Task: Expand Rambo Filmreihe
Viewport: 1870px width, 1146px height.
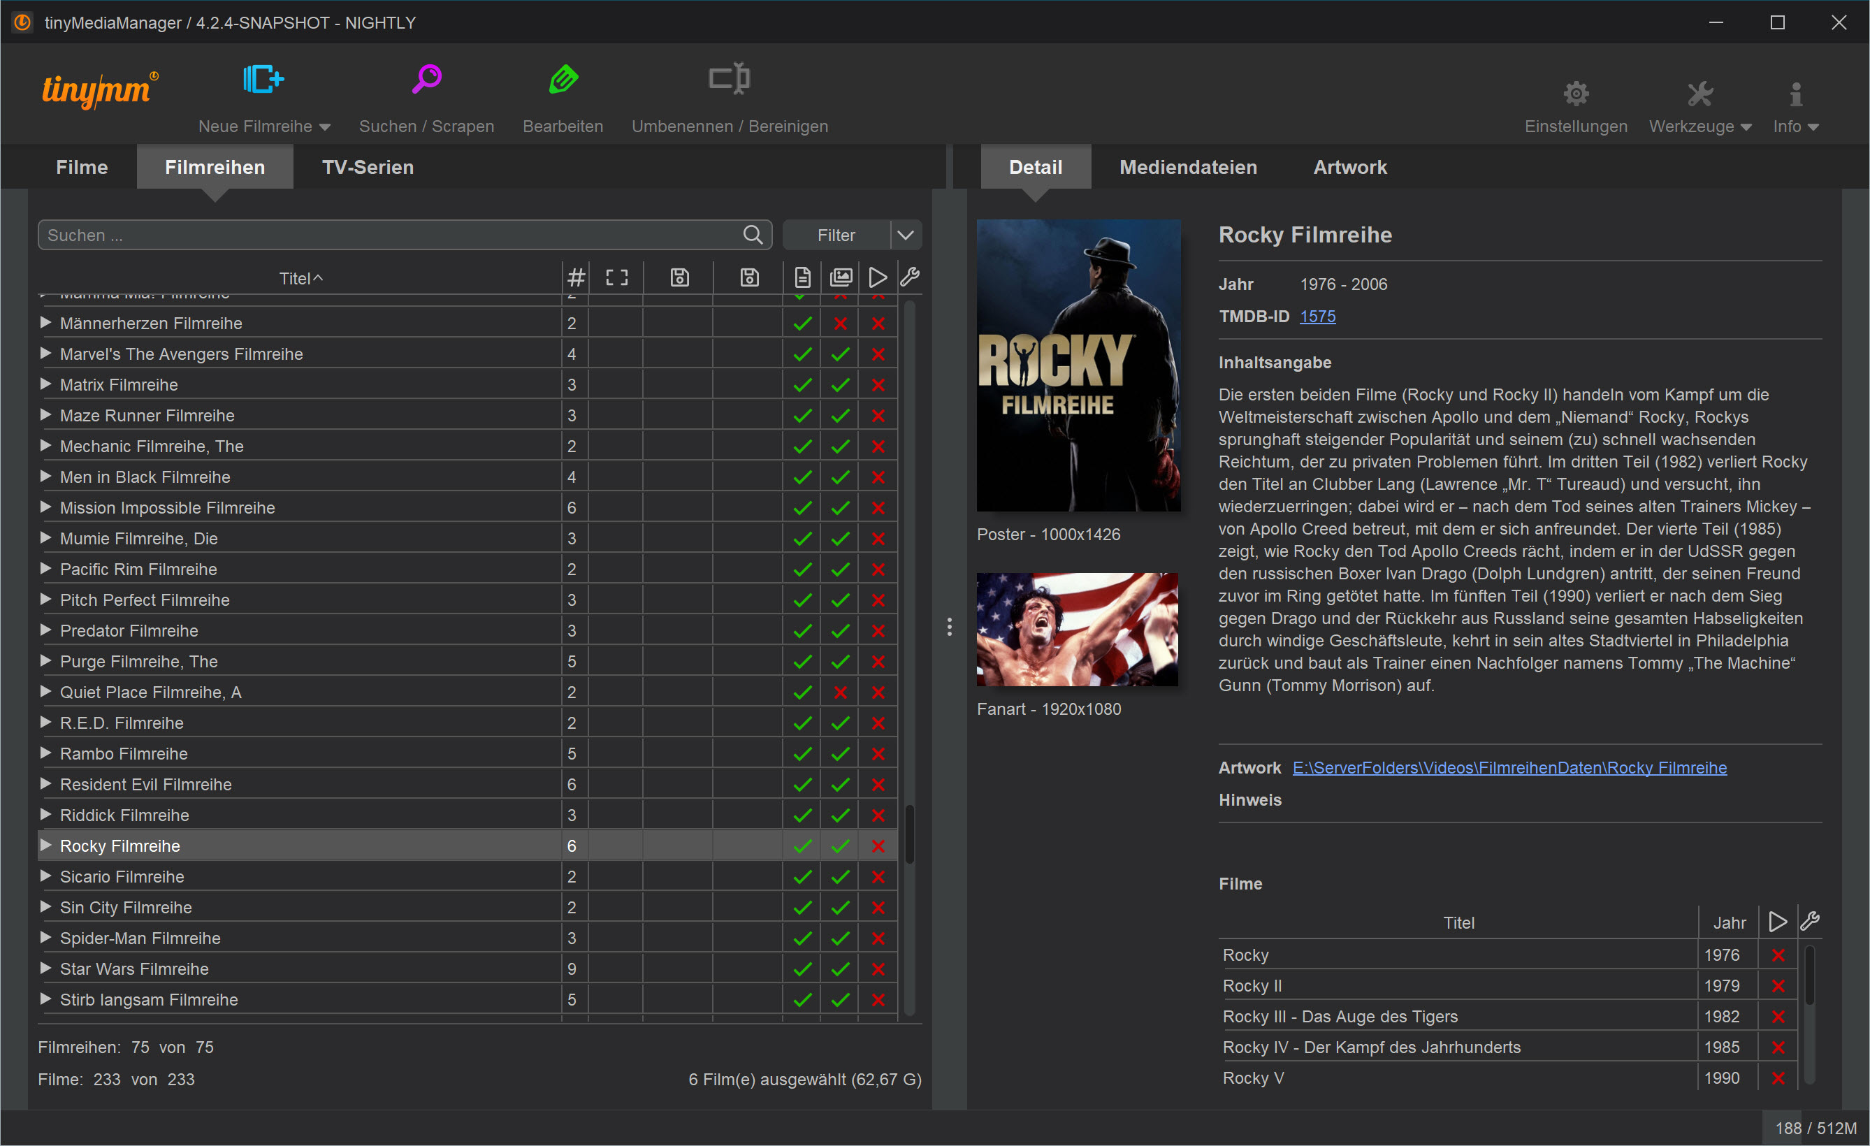Action: (x=45, y=753)
